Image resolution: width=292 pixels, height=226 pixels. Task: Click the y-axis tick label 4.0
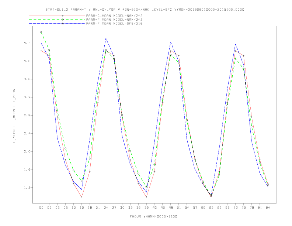(x=27, y=61)
